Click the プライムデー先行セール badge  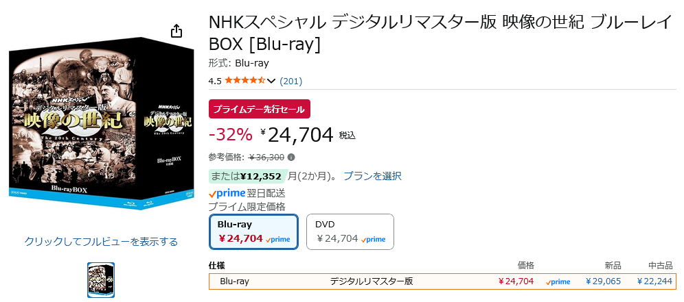260,109
